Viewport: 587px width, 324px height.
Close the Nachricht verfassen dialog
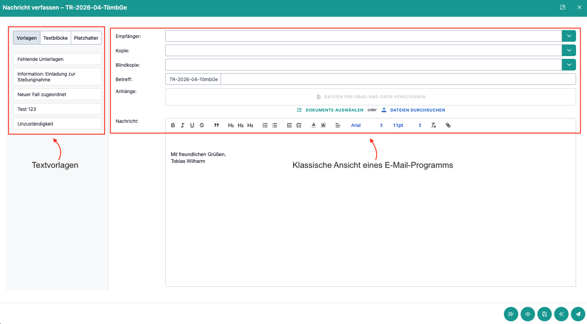click(x=579, y=7)
